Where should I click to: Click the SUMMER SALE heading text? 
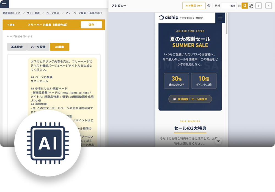pos(190,45)
